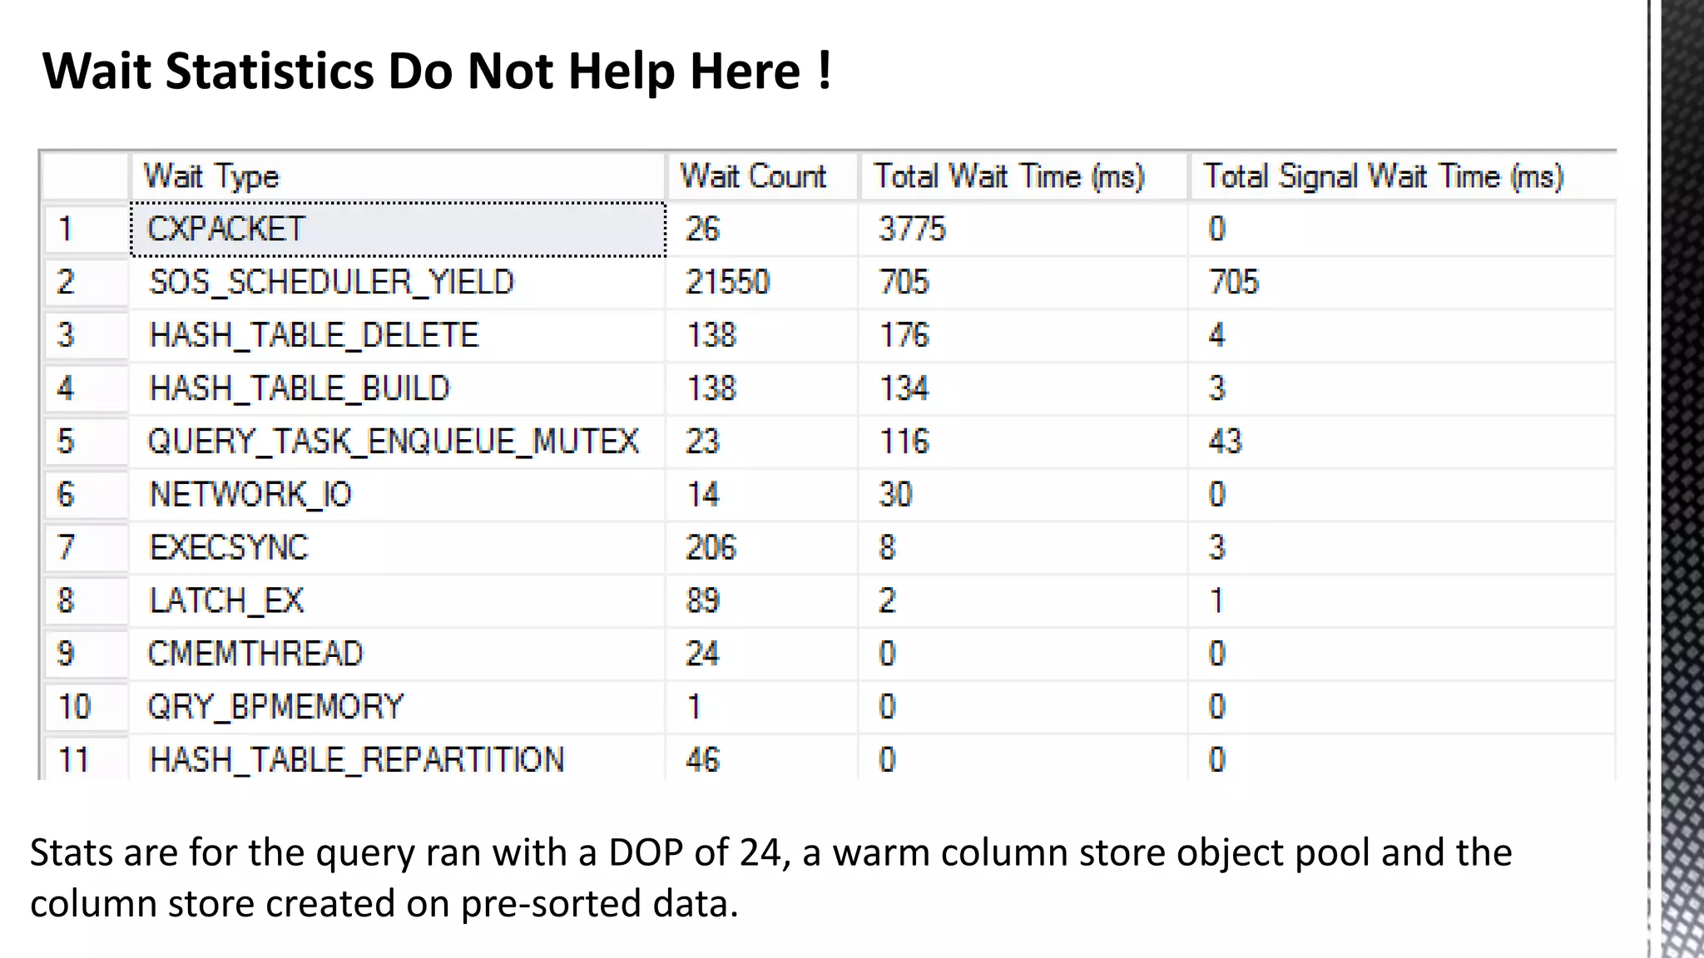1704x958 pixels.
Task: Click CMEMTHREAD wait count 24
Action: click(x=703, y=654)
